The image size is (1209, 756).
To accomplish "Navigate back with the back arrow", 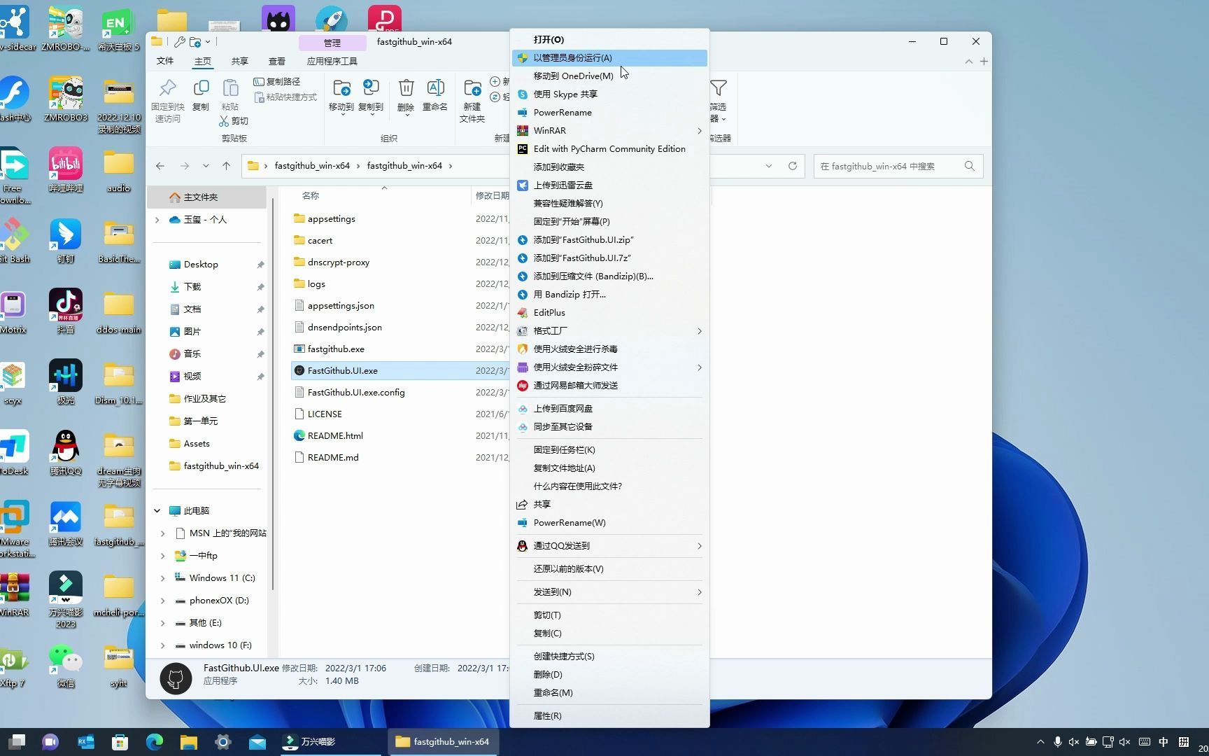I will (x=160, y=167).
